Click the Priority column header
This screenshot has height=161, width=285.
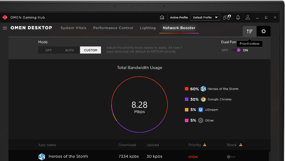[x=195, y=145]
